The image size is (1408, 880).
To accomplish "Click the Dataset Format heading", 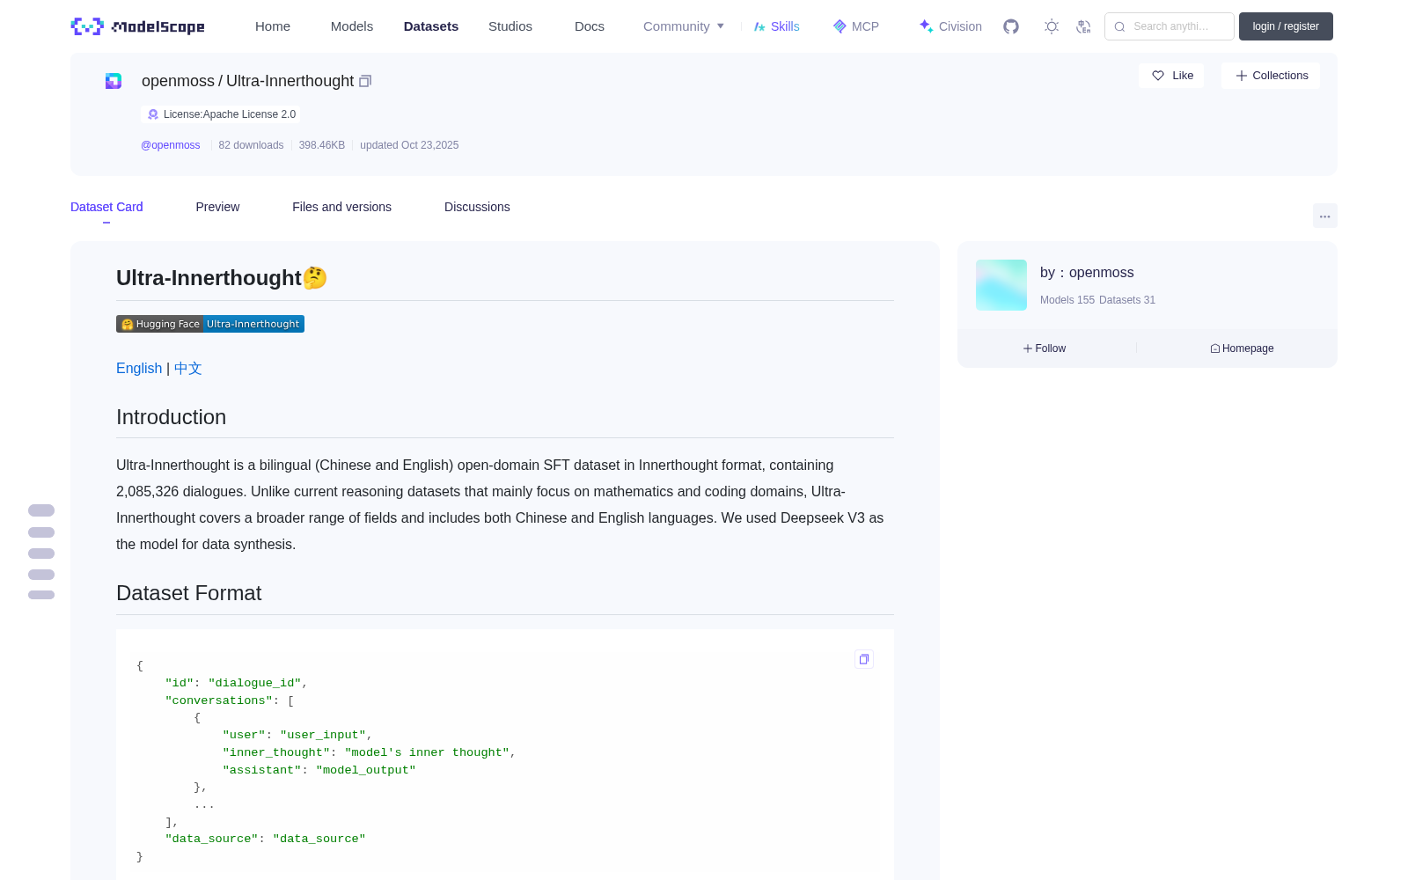I will [x=188, y=593].
